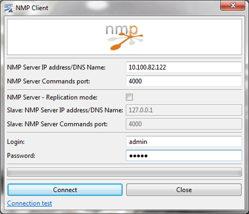Focus the Login field containing admin
Screen dimensions: 249x214
coord(184,142)
